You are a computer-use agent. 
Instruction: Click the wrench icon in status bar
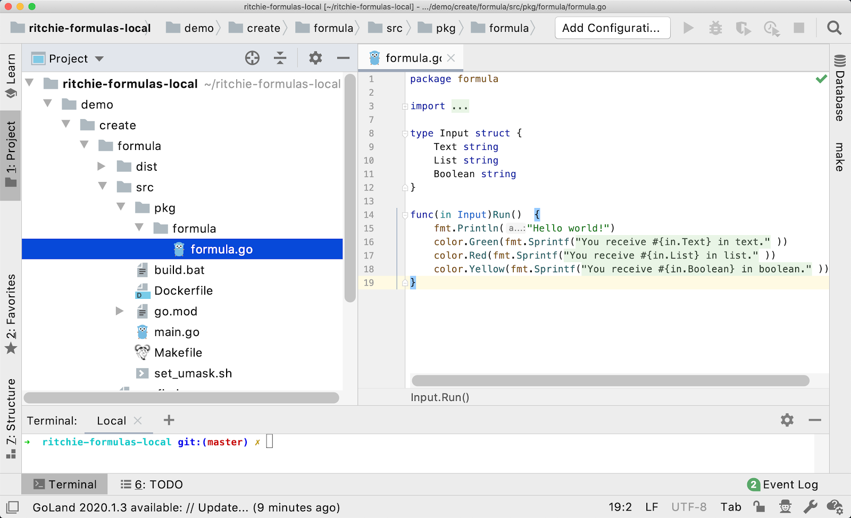click(x=810, y=507)
